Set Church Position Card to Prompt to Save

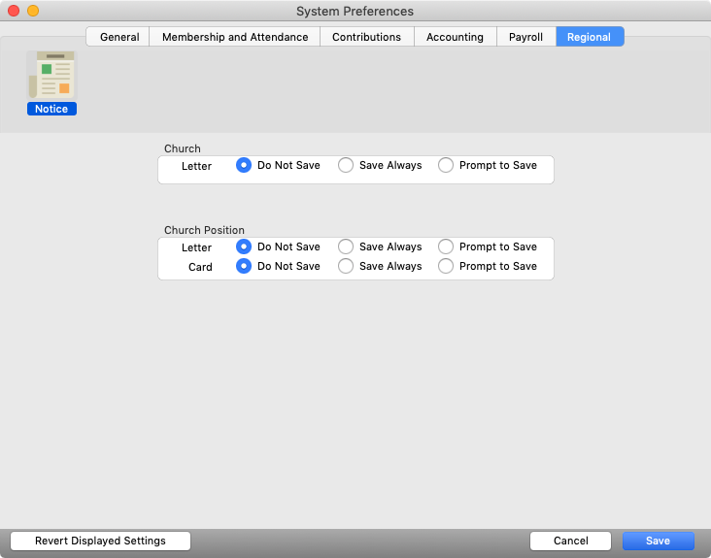pos(446,267)
